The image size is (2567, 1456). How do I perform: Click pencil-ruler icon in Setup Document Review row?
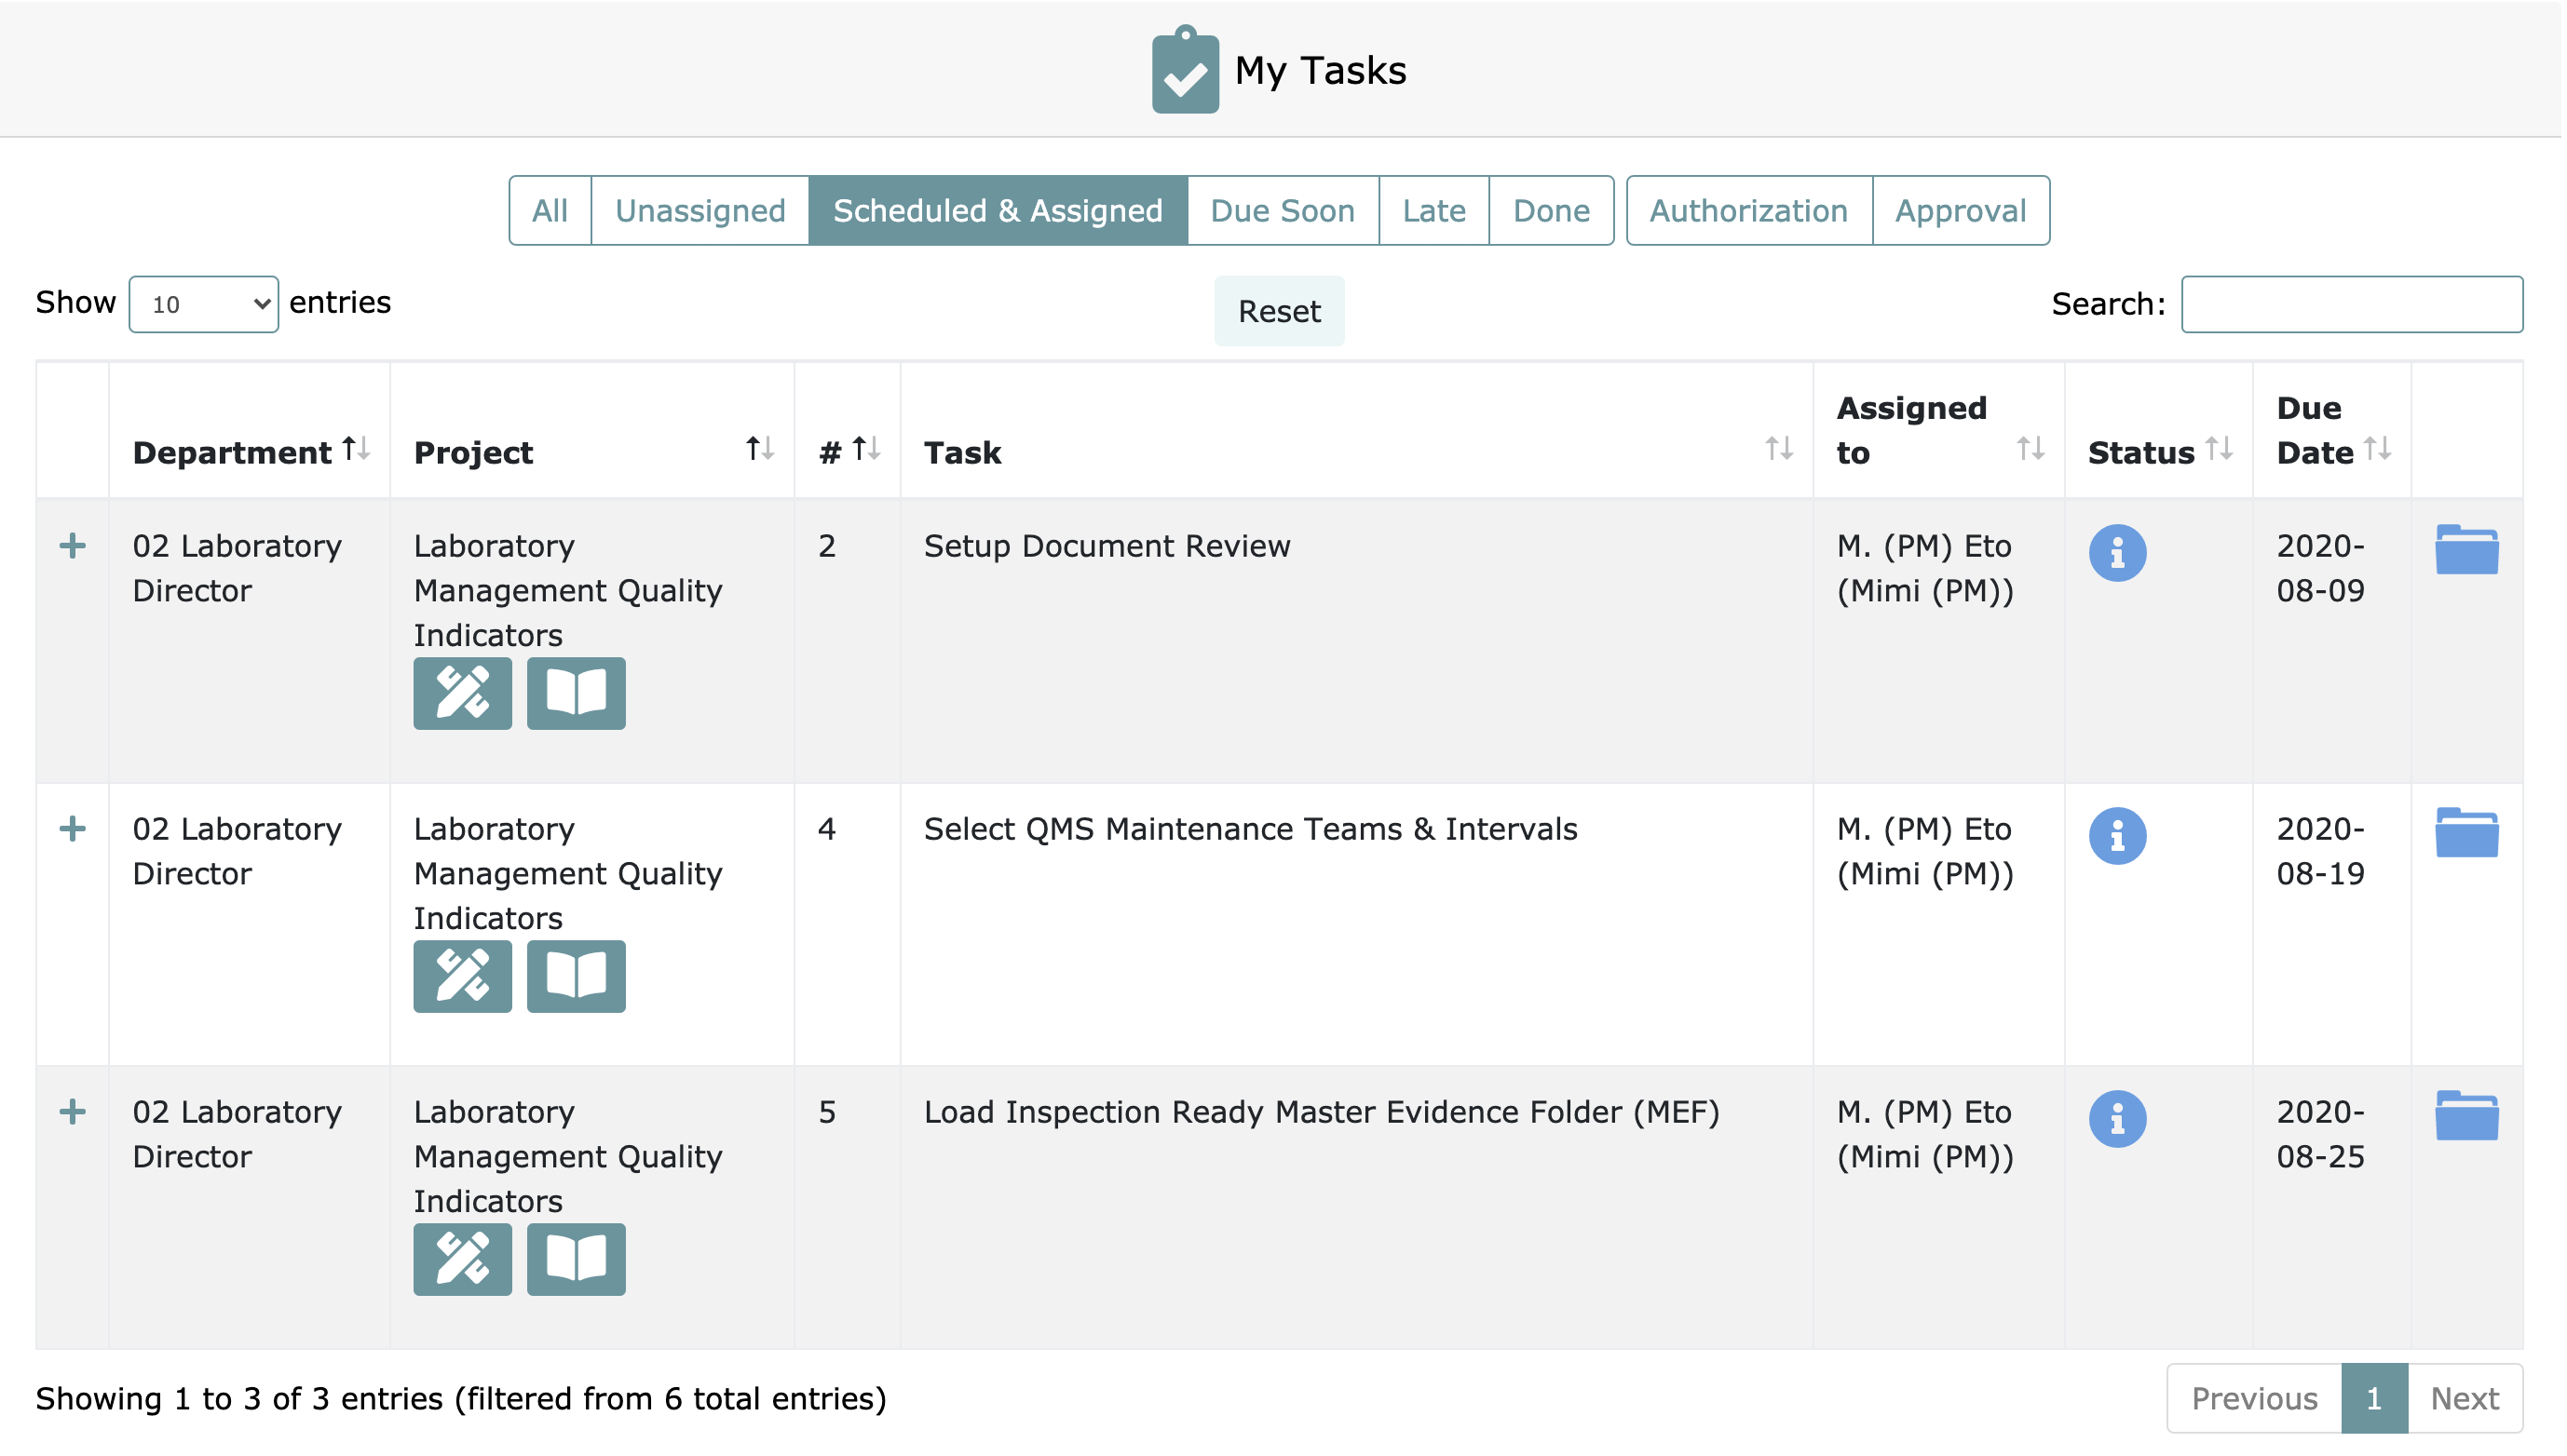(463, 694)
